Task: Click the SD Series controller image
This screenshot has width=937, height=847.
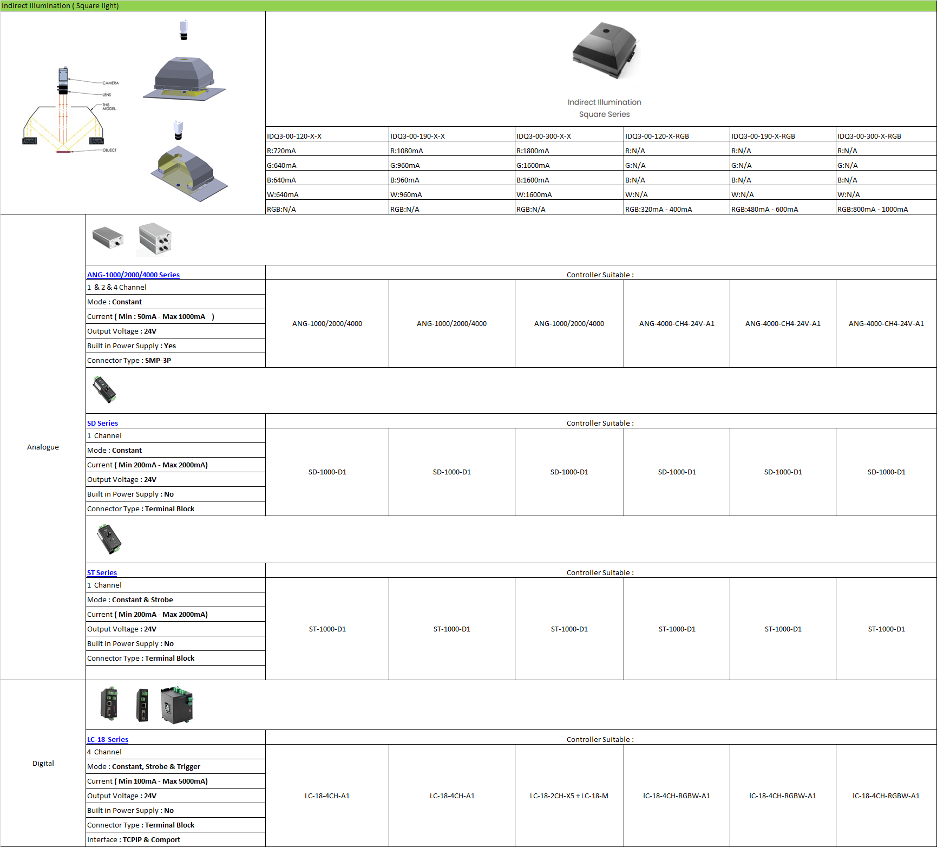Action: [104, 389]
